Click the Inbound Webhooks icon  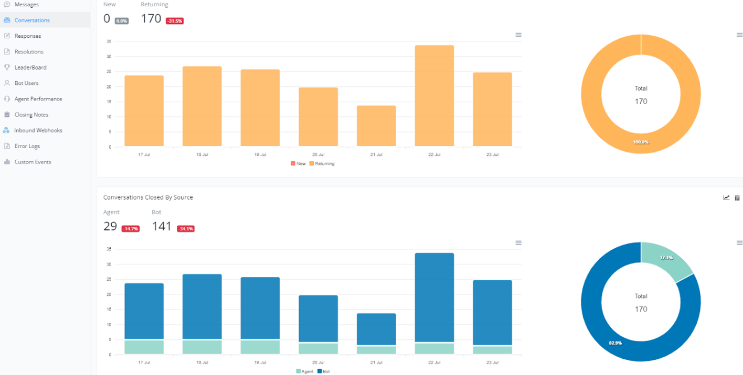7,130
